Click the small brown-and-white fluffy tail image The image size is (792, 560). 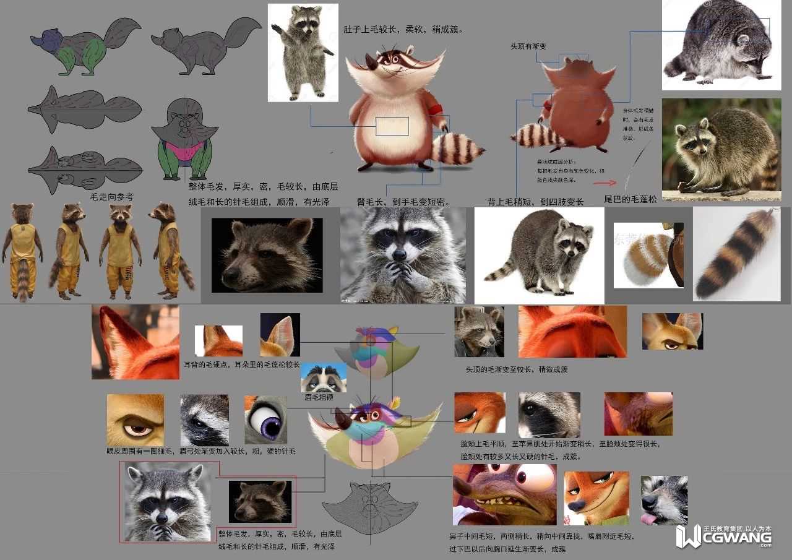tap(648, 256)
